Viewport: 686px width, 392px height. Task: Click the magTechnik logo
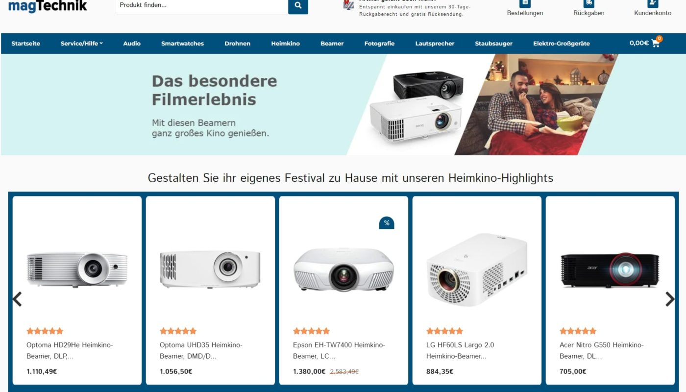click(48, 6)
